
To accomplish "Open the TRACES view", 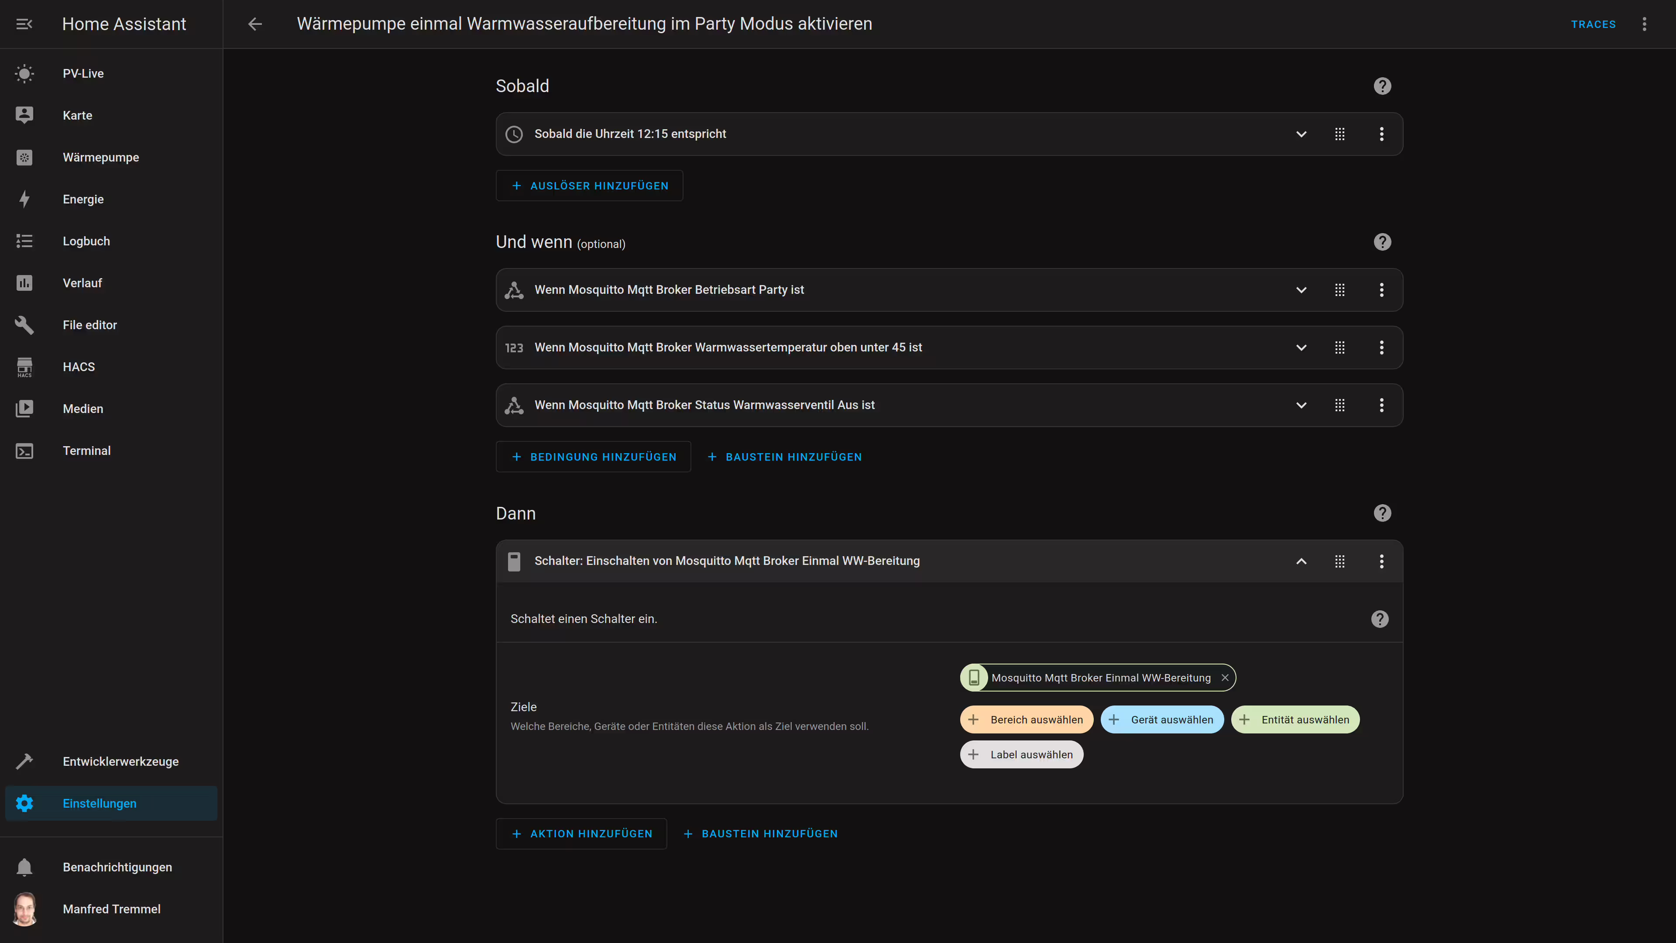I will (1594, 24).
